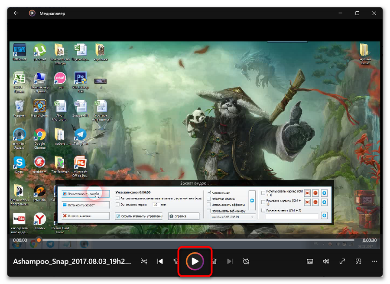Toggle repeat mode
Image resolution: width=390 pixels, height=284 pixels.
(x=246, y=261)
